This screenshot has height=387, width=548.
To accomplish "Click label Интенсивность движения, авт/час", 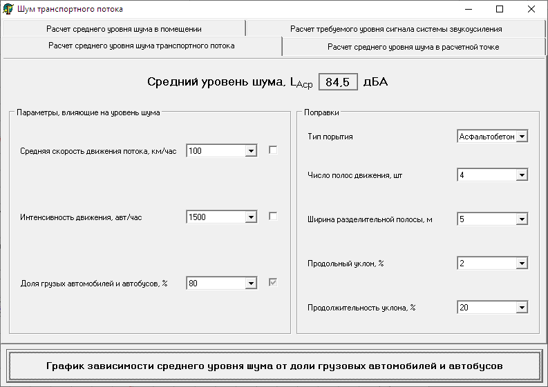I will (81, 217).
